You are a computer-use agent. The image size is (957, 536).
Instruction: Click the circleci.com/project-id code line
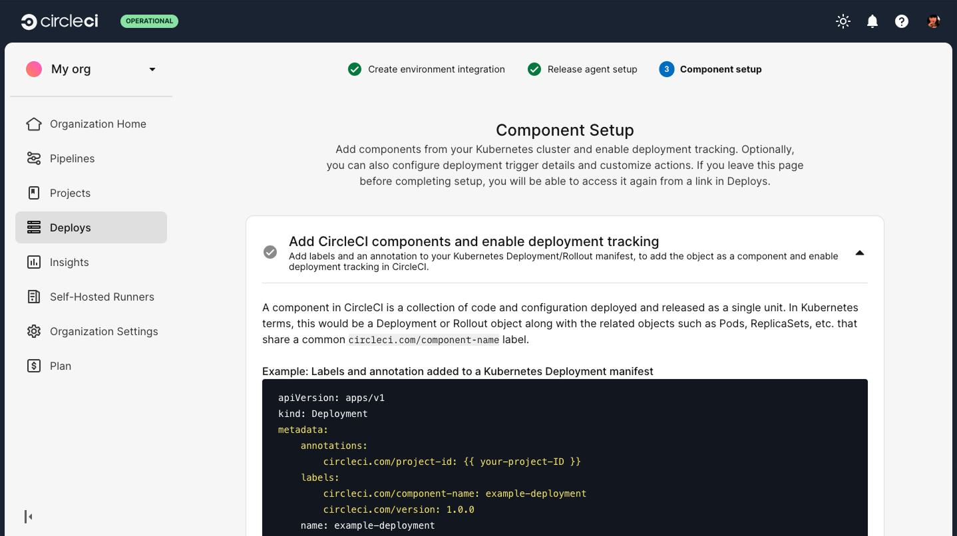pyautogui.click(x=452, y=462)
